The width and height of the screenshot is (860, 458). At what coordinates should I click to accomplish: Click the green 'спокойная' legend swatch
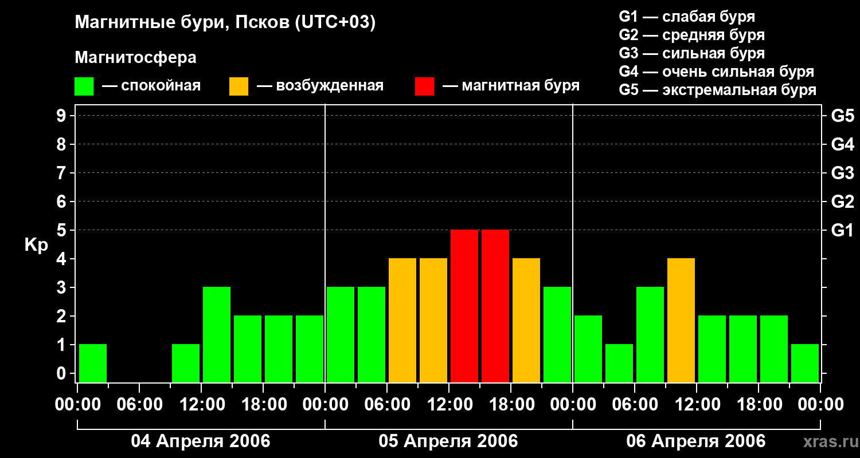click(x=84, y=86)
